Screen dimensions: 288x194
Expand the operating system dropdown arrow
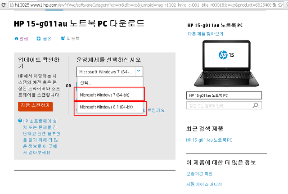point(139,72)
